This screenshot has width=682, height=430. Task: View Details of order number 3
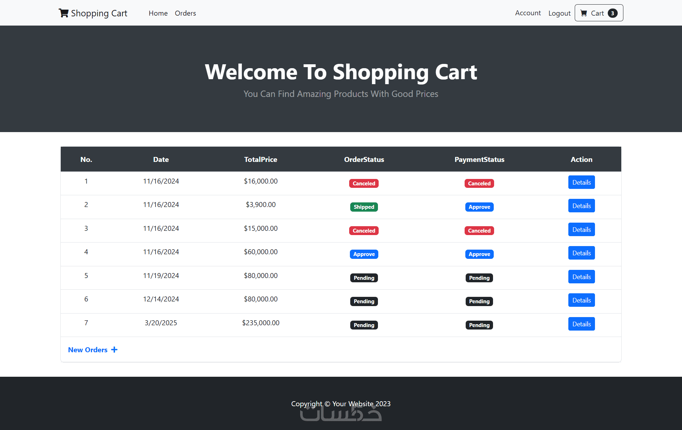[x=581, y=229]
